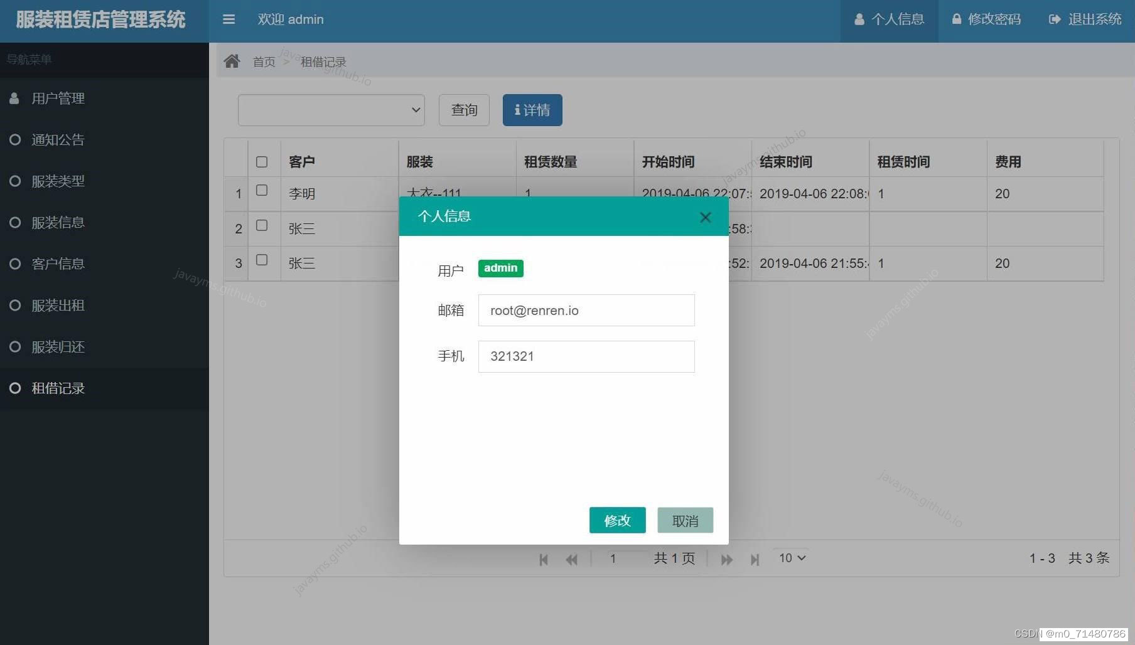This screenshot has height=645, width=1135.
Task: Open 服装类型 menu item
Action: pos(104,181)
